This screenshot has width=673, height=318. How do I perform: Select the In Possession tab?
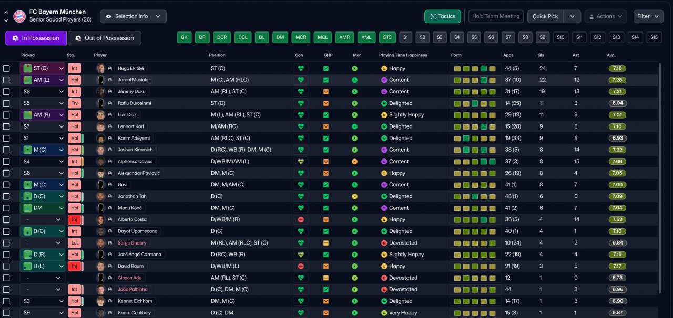(36, 38)
